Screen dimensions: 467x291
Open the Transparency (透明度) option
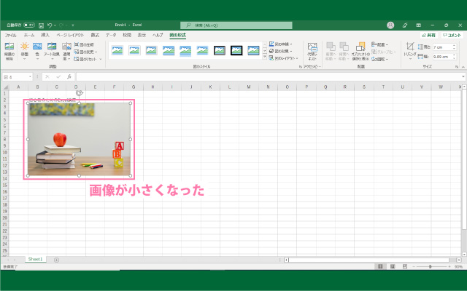click(66, 47)
